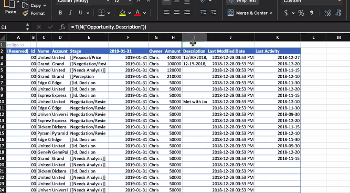Click the Name Box stepper arrows

point(27,27)
